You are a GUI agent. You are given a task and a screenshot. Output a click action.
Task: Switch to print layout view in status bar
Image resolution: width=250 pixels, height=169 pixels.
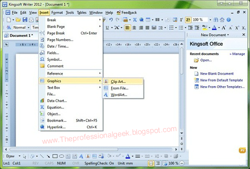(151, 163)
